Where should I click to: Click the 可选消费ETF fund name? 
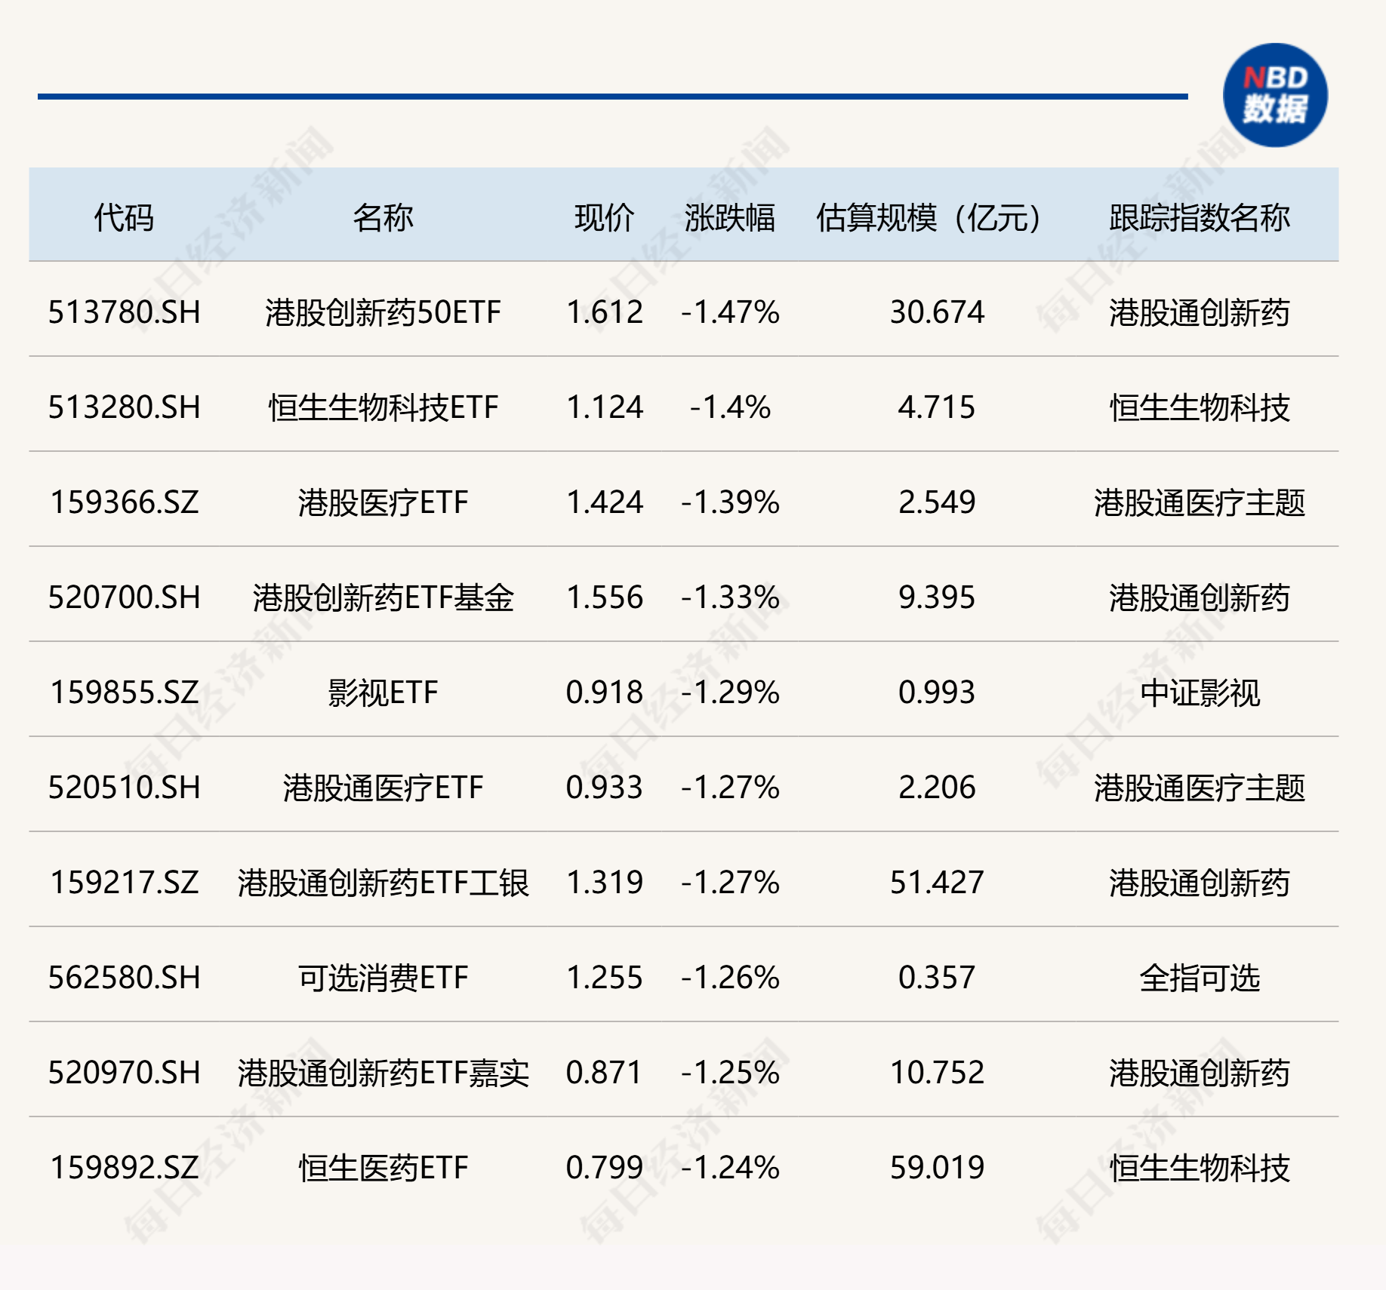coord(383,978)
